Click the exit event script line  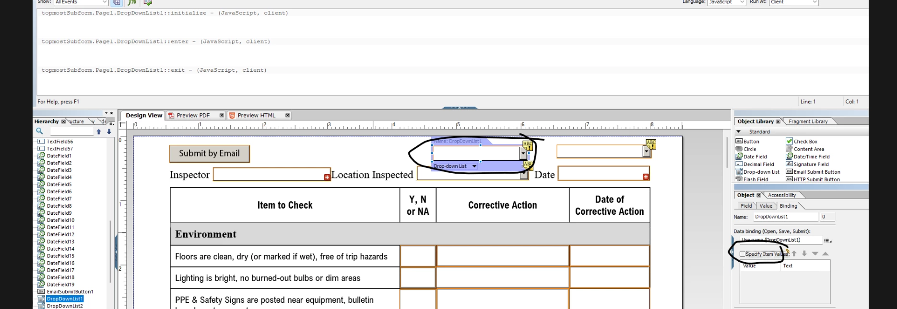(x=154, y=70)
